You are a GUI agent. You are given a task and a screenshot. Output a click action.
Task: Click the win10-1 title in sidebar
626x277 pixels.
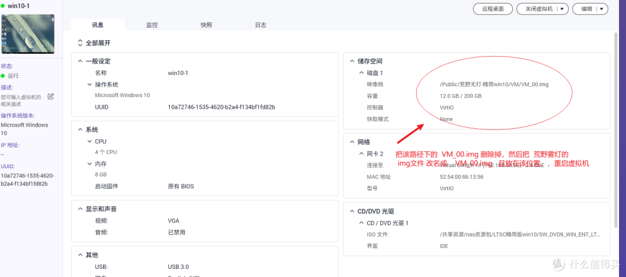(x=19, y=6)
